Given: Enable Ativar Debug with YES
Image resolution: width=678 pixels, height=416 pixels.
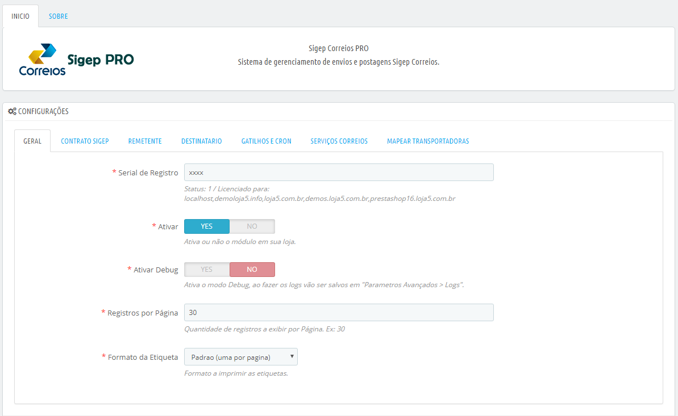Looking at the screenshot, I should coord(207,270).
